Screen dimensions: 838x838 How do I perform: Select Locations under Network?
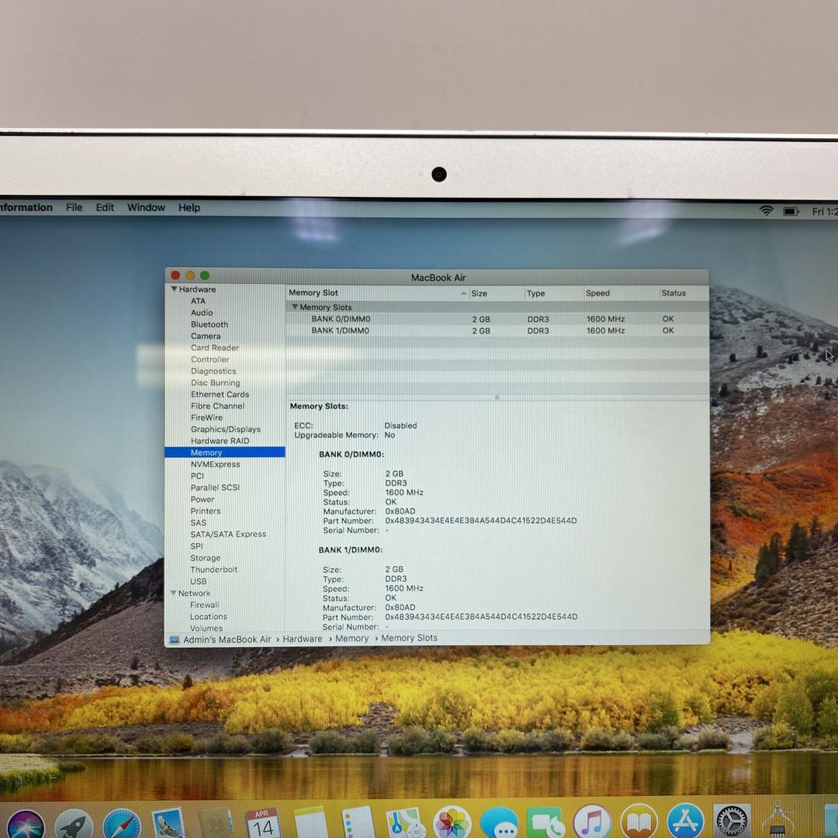click(x=209, y=617)
